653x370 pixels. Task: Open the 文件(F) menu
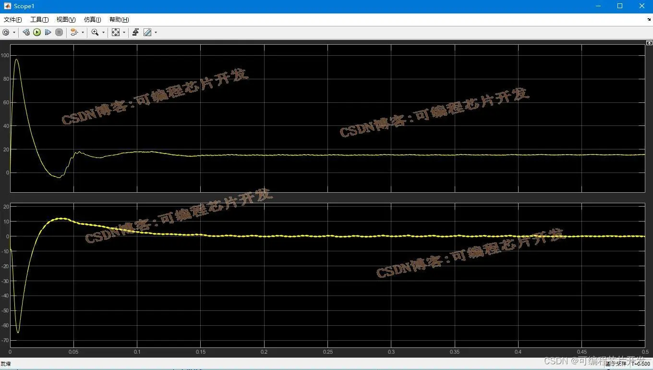coord(13,20)
